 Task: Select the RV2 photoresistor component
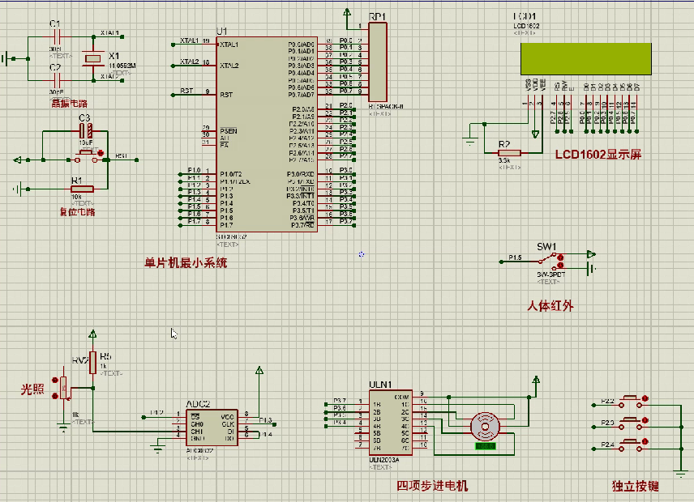tap(64, 391)
